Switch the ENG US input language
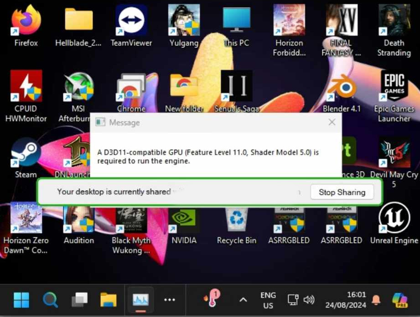Screen dimensions: 420x317 click(x=268, y=300)
